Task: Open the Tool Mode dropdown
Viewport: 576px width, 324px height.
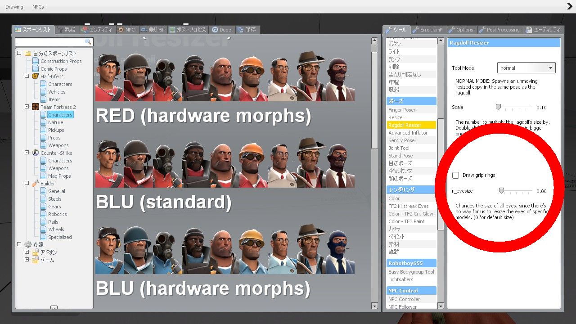Action: coord(526,68)
